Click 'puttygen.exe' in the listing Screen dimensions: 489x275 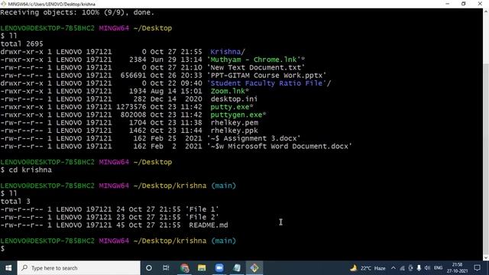(x=238, y=115)
